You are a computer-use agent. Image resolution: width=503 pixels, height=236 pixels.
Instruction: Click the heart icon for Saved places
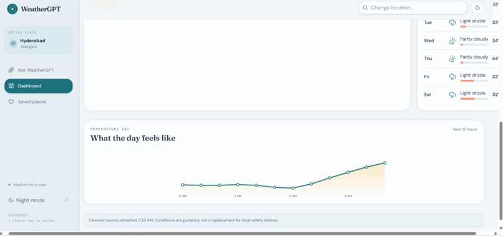click(x=11, y=102)
